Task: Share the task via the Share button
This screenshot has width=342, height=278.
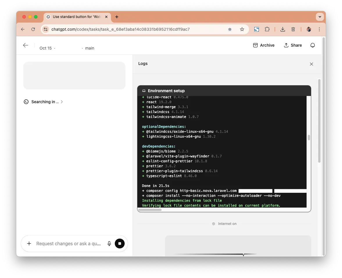Action: 293,45
